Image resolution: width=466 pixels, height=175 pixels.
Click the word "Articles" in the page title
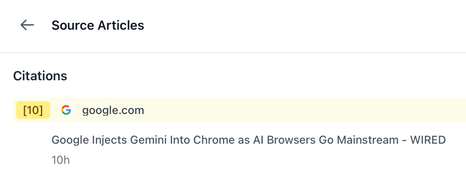pos(121,25)
